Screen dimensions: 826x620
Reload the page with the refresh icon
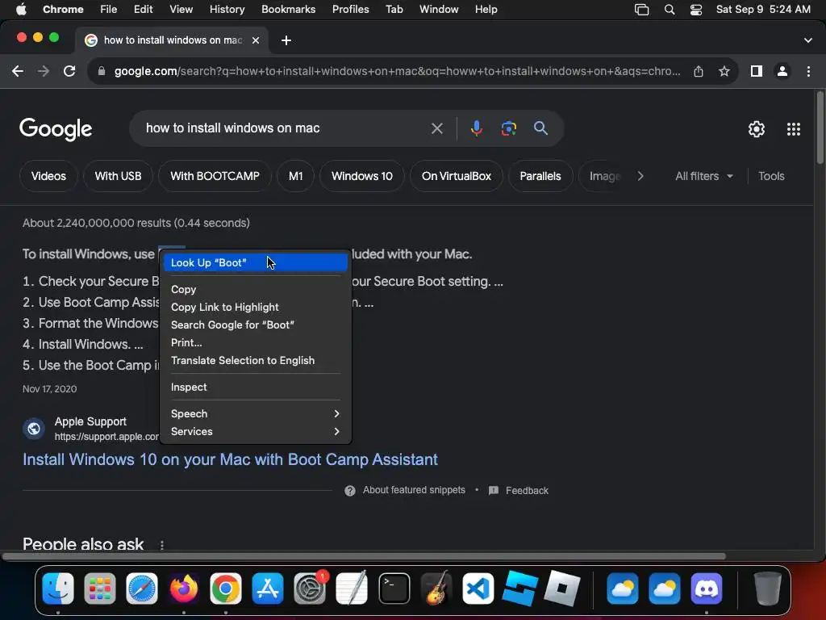click(x=69, y=71)
